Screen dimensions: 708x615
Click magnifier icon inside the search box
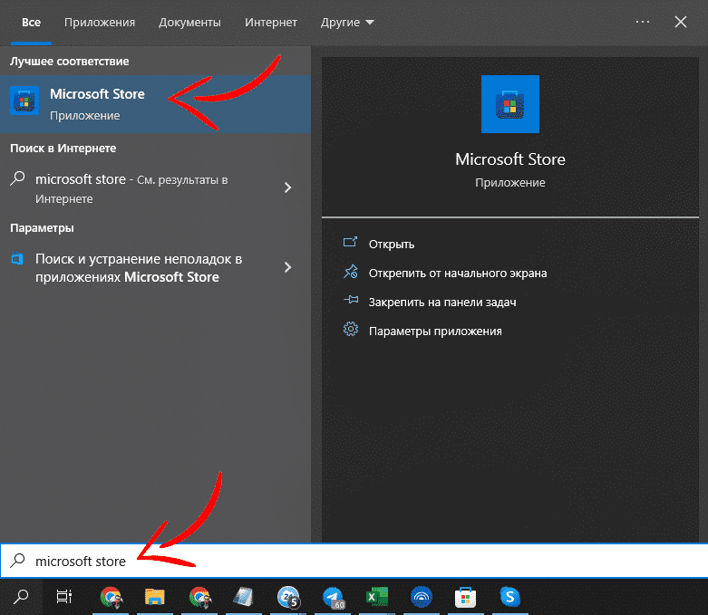click(x=17, y=561)
